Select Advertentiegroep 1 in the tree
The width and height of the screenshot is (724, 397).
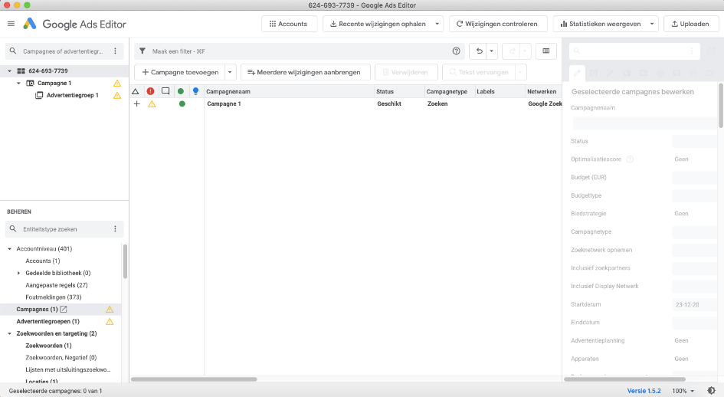[x=72, y=95]
